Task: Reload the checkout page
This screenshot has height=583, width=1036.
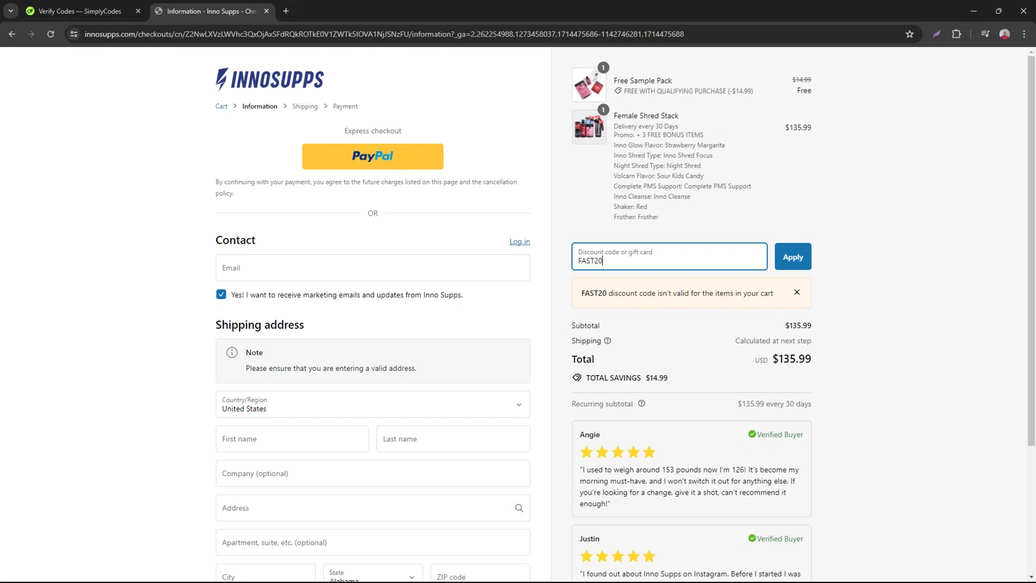Action: point(50,34)
